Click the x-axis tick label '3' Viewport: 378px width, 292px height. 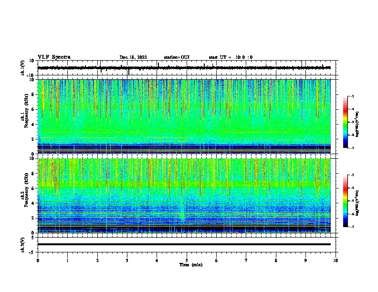click(127, 261)
